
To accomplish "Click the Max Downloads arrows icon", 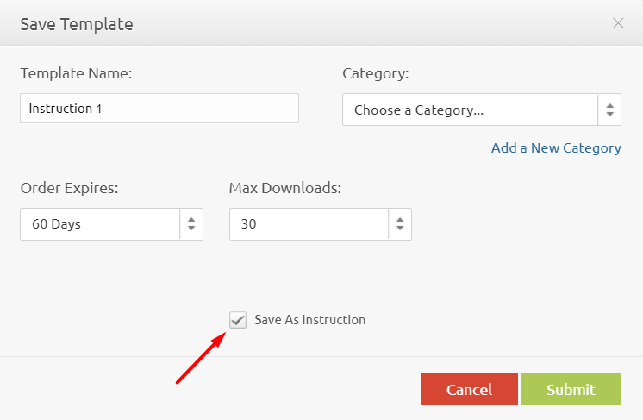I will tap(400, 224).
